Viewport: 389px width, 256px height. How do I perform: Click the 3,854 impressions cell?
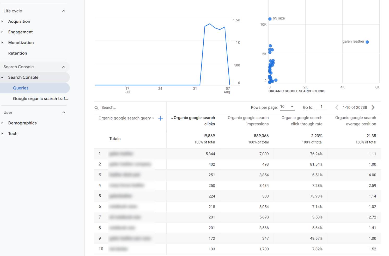[264, 175]
